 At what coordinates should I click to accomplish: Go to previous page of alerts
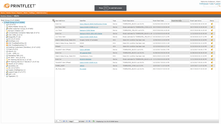point(67,121)
